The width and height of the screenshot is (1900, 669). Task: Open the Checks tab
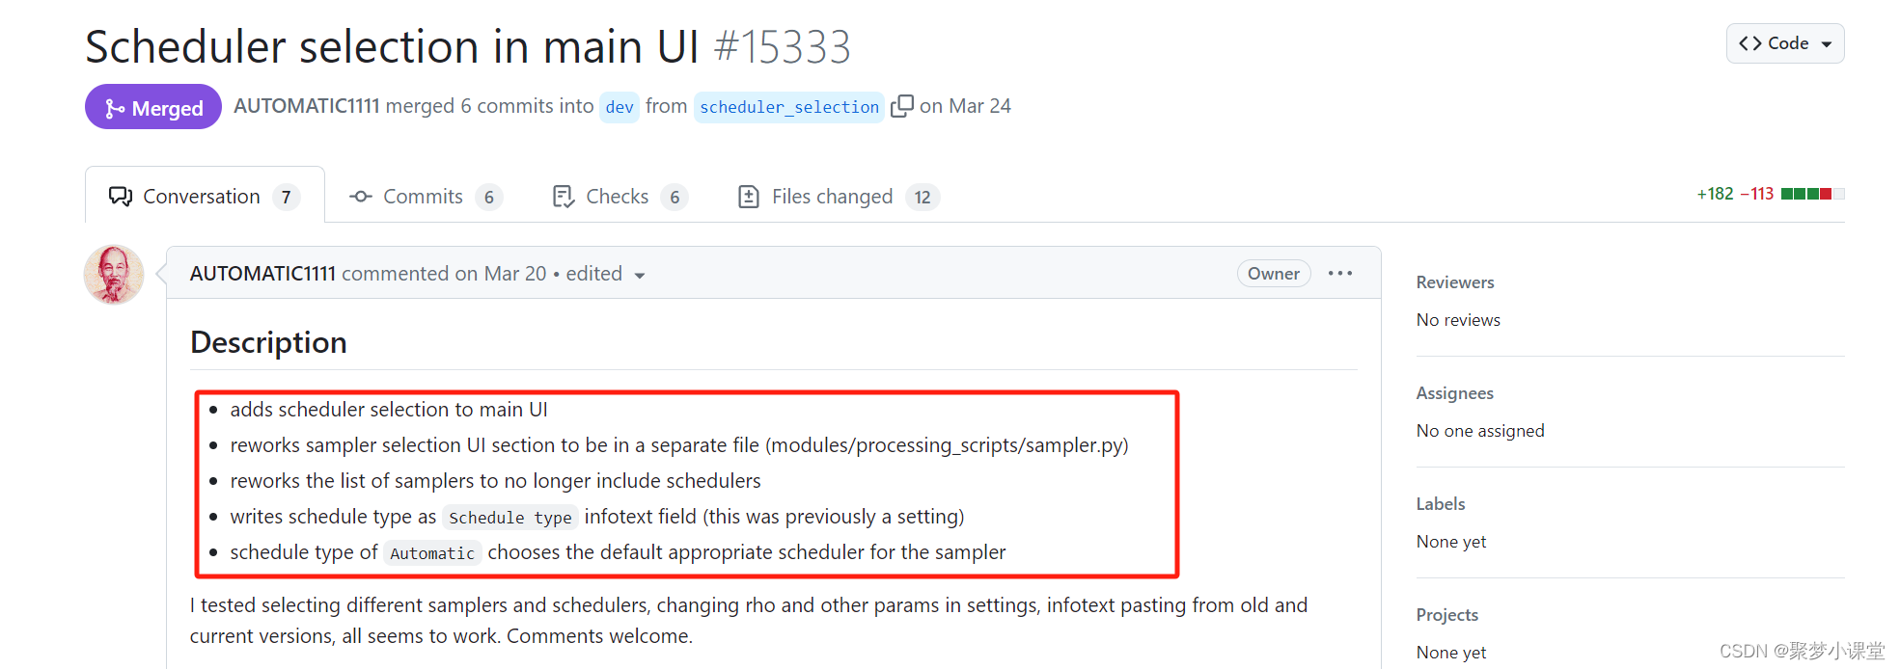(x=619, y=197)
